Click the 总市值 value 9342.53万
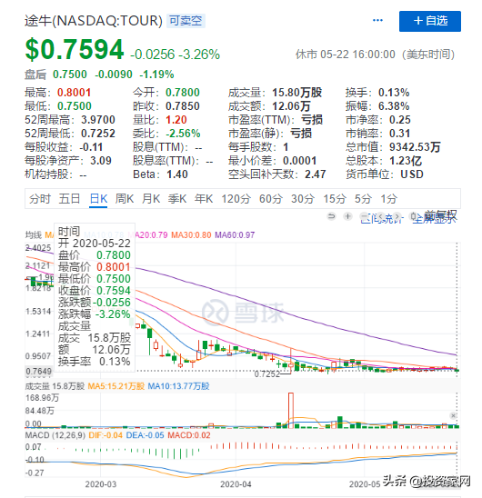The width and height of the screenshot is (482, 498). point(415,147)
